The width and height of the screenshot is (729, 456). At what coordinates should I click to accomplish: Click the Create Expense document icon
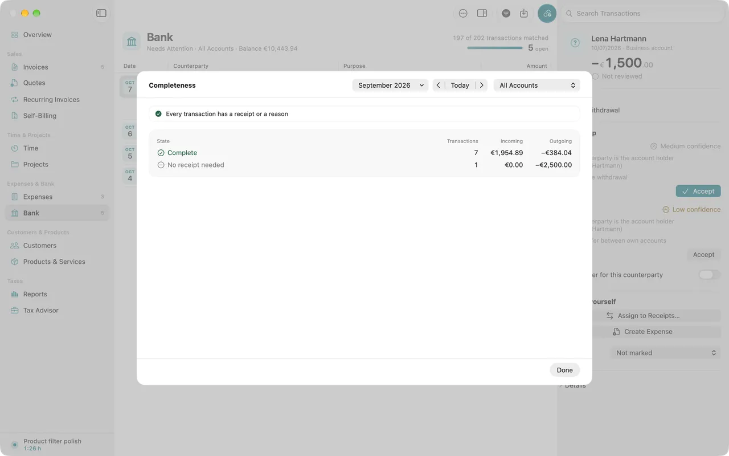tap(616, 332)
